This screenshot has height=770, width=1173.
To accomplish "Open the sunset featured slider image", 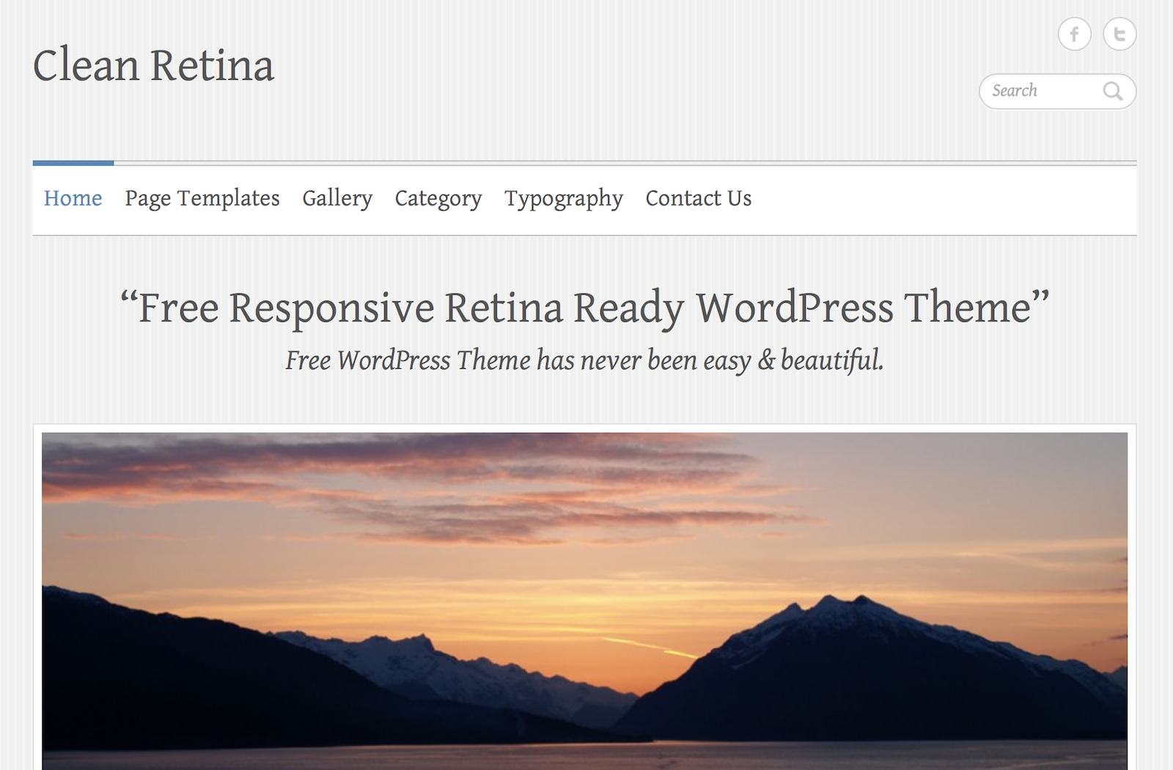I will [584, 601].
